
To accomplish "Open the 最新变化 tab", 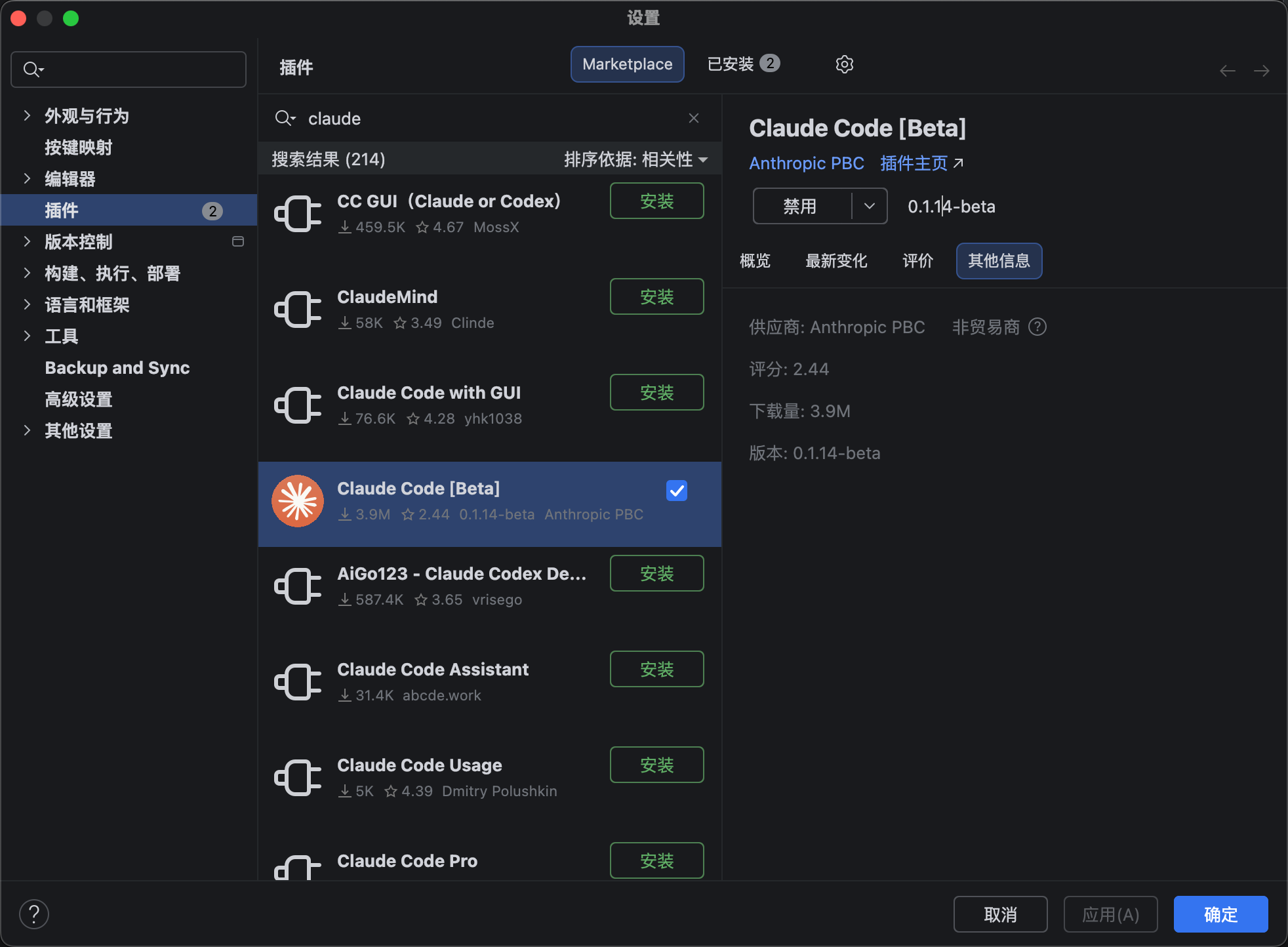I will click(x=836, y=261).
